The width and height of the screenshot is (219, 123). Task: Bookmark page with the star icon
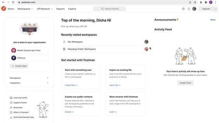[x=195, y=2]
